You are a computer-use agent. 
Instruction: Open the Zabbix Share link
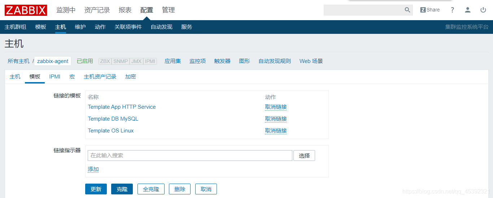tap(430, 10)
